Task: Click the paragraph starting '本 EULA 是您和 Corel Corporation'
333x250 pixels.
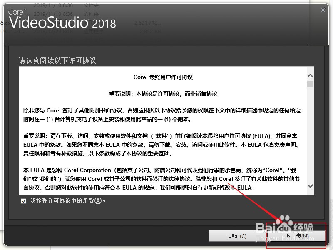Action: [x=162, y=179]
